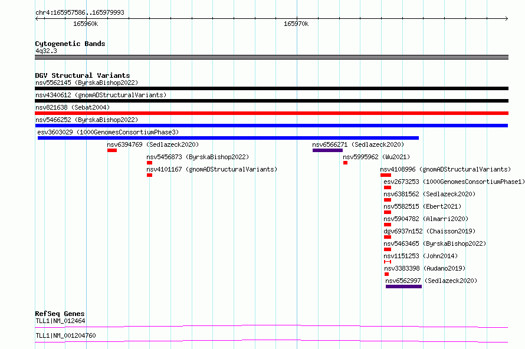Viewport: 525px width, 349px height.
Task: Select the purple nsv6562997 variant bar
Action: [403, 287]
